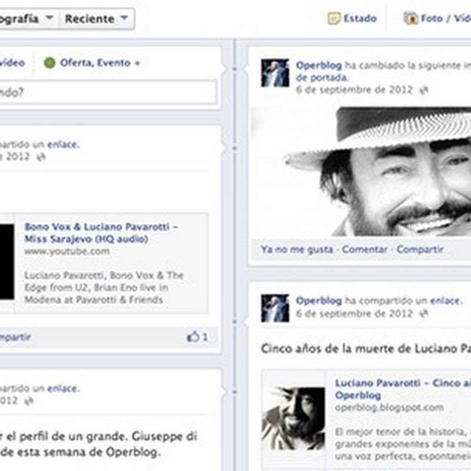This screenshot has height=471, width=471.
Task: Open Operblog avatar on cover photo post
Action: pyautogui.click(x=275, y=72)
